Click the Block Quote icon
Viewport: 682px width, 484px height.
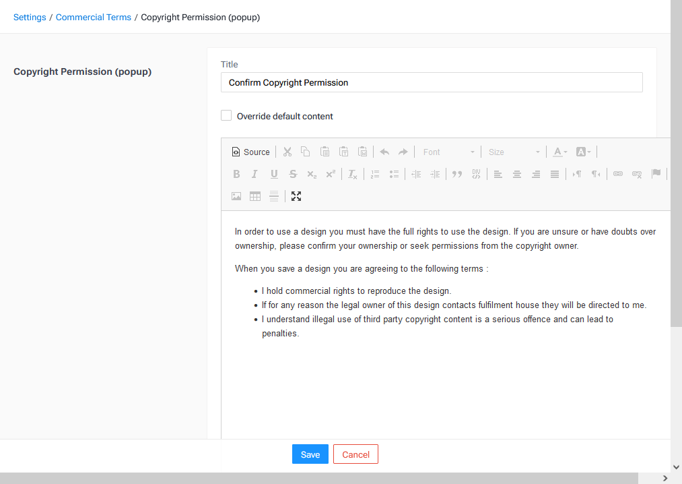pyautogui.click(x=456, y=175)
